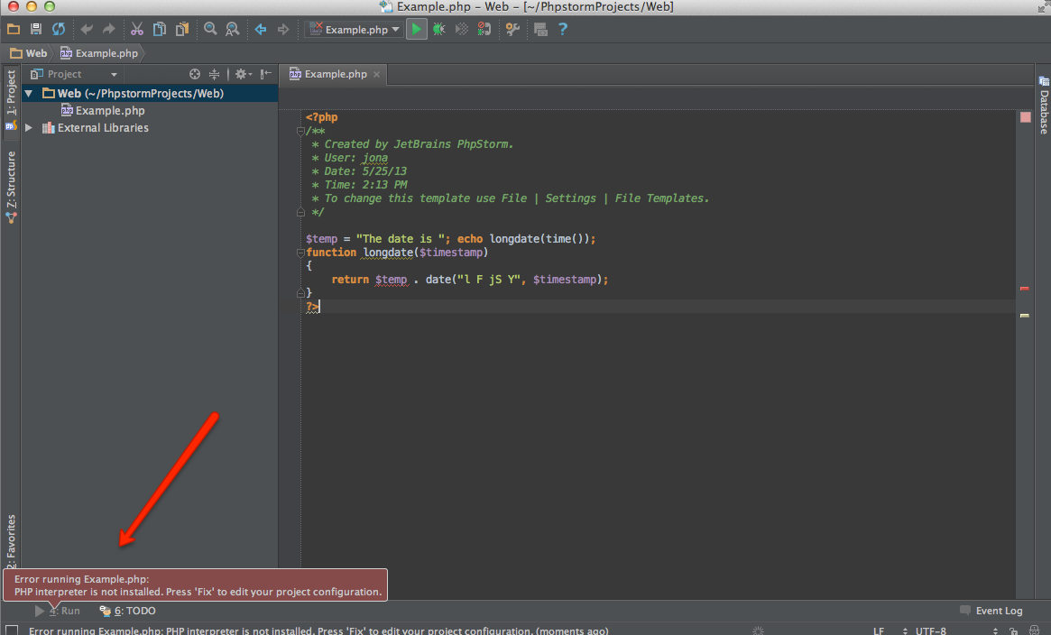Collapse the Web project root node
The image size is (1051, 635).
tap(29, 94)
